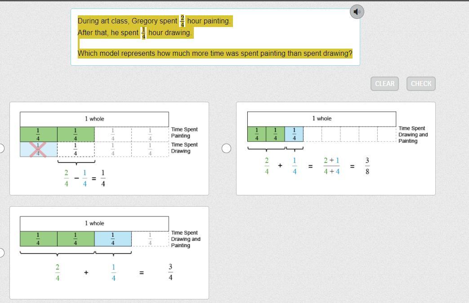
Task: Select the radio button for the subtraction model
Action: click(1, 149)
